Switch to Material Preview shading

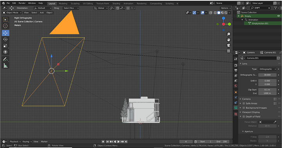pos(222,13)
